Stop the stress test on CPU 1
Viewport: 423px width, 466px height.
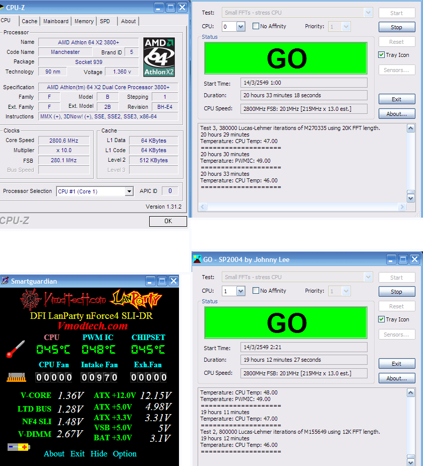click(396, 292)
